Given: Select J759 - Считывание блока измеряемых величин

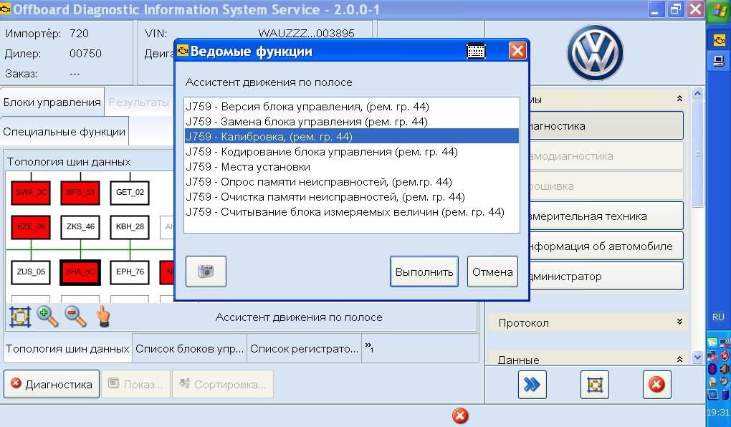Looking at the screenshot, I should click(x=351, y=211).
